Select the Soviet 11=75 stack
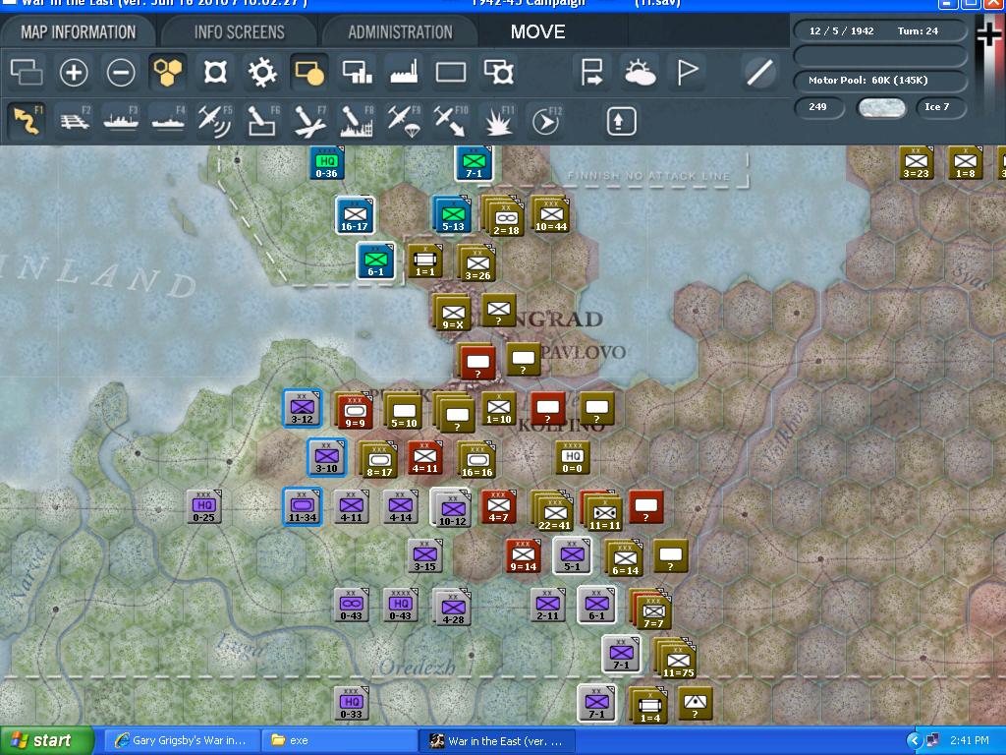 (676, 659)
